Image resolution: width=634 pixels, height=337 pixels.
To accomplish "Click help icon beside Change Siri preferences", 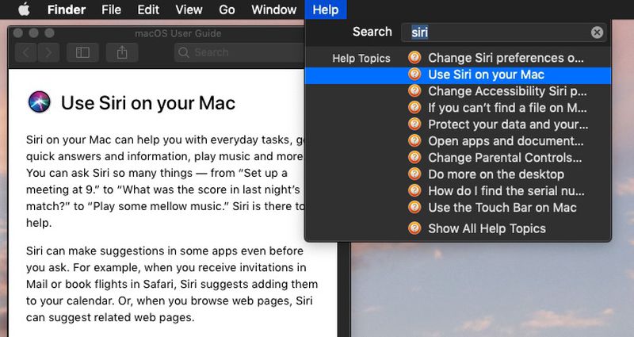I will click(x=414, y=57).
